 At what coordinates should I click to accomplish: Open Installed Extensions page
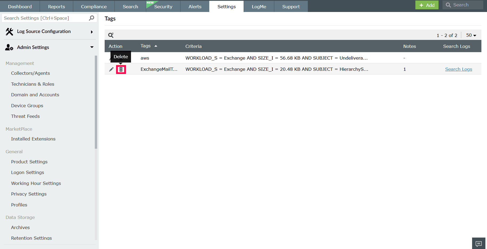pyautogui.click(x=33, y=139)
